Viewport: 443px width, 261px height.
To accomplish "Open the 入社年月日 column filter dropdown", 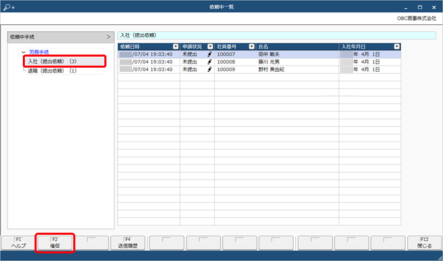I will tap(397, 46).
